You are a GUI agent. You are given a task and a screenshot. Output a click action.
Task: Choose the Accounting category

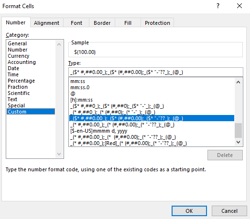click(x=22, y=62)
